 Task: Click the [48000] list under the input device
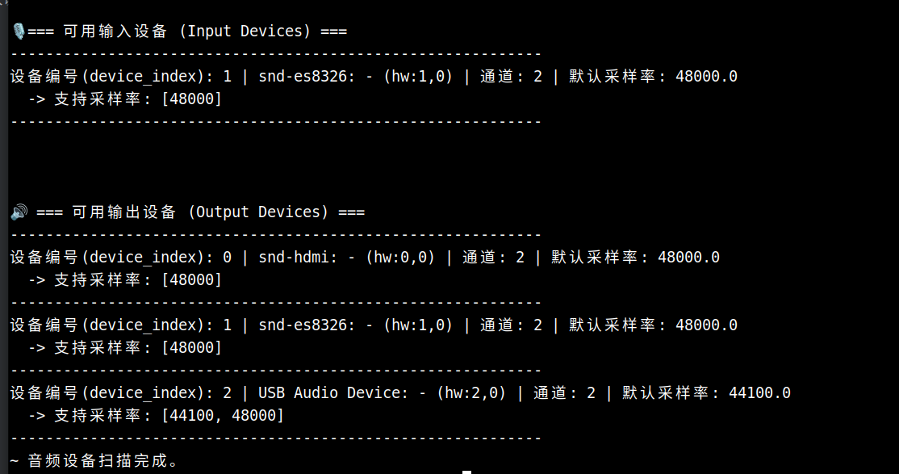192,99
